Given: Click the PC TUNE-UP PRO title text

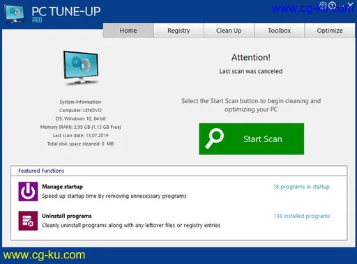Looking at the screenshot, I should (x=66, y=15).
